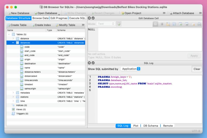The height and width of the screenshot is (138, 207).
Task: Collapse the distances table node
Action: pyautogui.click(x=13, y=43)
